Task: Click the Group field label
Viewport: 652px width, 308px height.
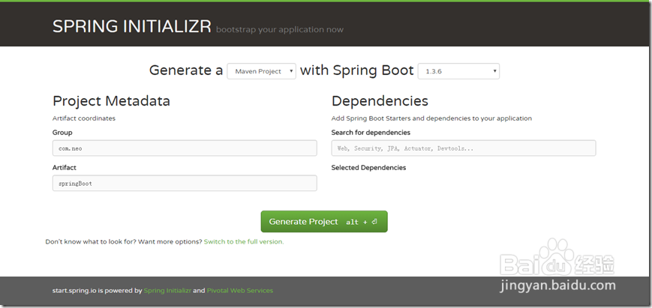Action: click(62, 133)
